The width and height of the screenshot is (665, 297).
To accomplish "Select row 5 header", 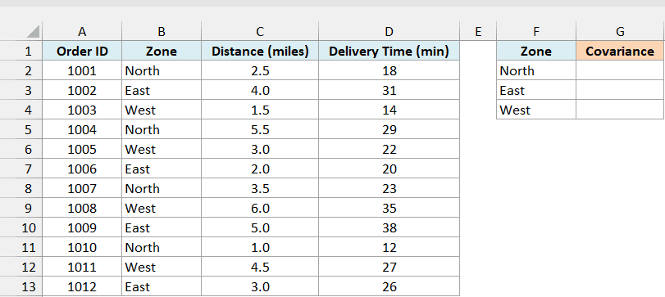I will click(x=21, y=129).
